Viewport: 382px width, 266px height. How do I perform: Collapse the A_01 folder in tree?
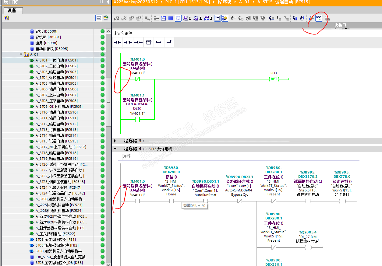(21, 54)
